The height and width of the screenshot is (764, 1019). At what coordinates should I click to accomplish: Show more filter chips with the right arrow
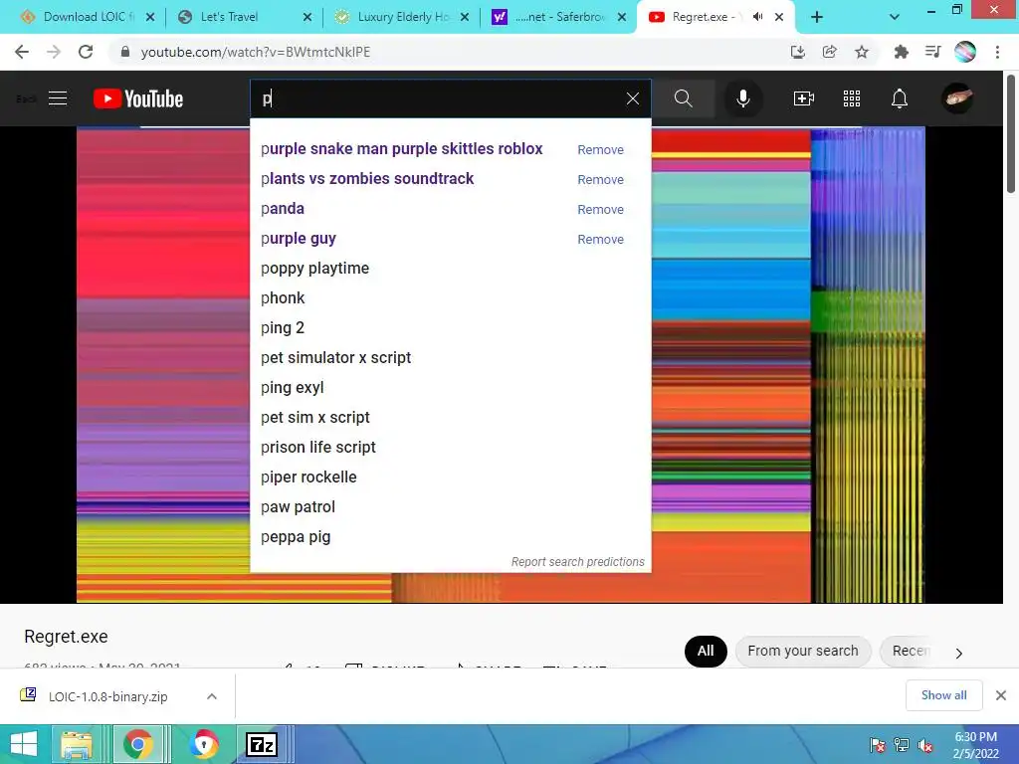click(x=958, y=653)
